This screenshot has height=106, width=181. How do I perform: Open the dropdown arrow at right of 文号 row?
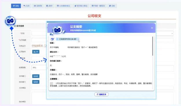click(x=172, y=33)
